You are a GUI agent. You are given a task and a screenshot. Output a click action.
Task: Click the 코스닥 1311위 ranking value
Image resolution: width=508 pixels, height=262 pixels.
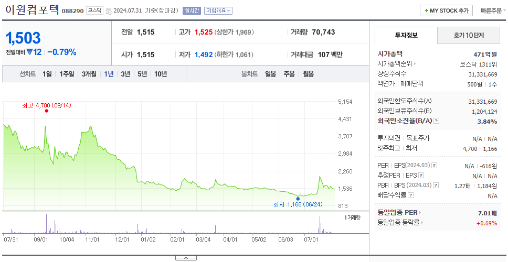pos(478,64)
